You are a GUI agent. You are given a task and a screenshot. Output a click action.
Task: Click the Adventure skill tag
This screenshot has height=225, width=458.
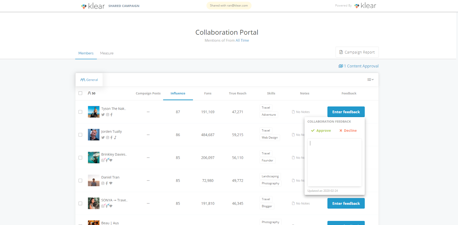click(x=269, y=115)
